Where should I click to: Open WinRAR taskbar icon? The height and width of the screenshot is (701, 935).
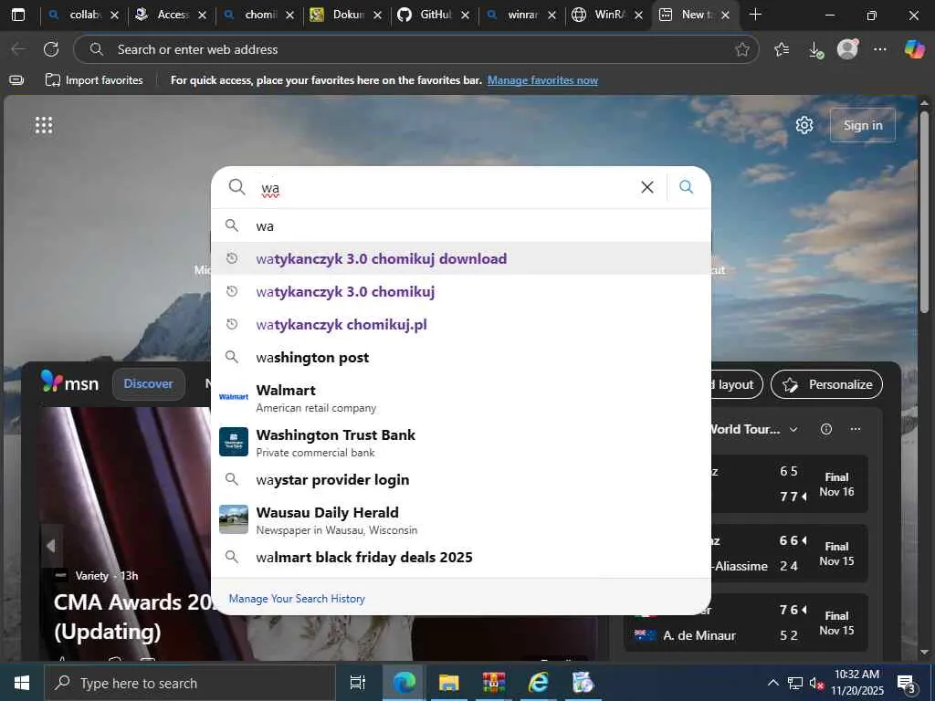(x=494, y=683)
